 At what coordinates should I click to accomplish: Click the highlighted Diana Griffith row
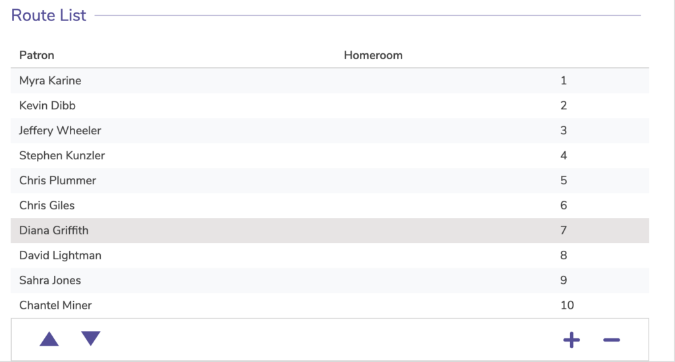53,230
